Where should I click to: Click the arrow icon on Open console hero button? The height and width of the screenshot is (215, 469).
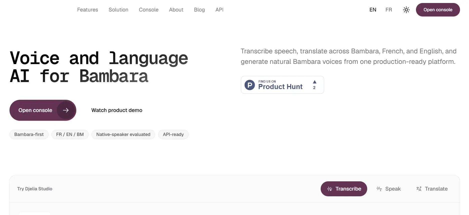click(66, 110)
